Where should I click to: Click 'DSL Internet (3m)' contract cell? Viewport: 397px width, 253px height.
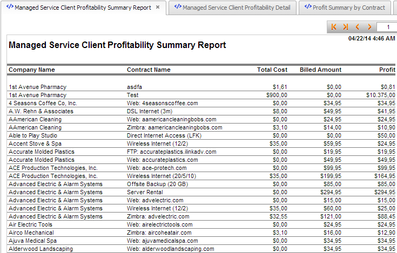pyautogui.click(x=150, y=111)
